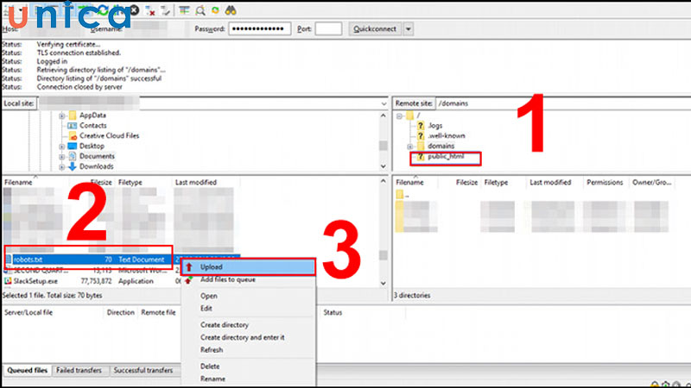Click the Contacts icon in local tree
Viewport: 691px width, 388px height.
[x=73, y=125]
